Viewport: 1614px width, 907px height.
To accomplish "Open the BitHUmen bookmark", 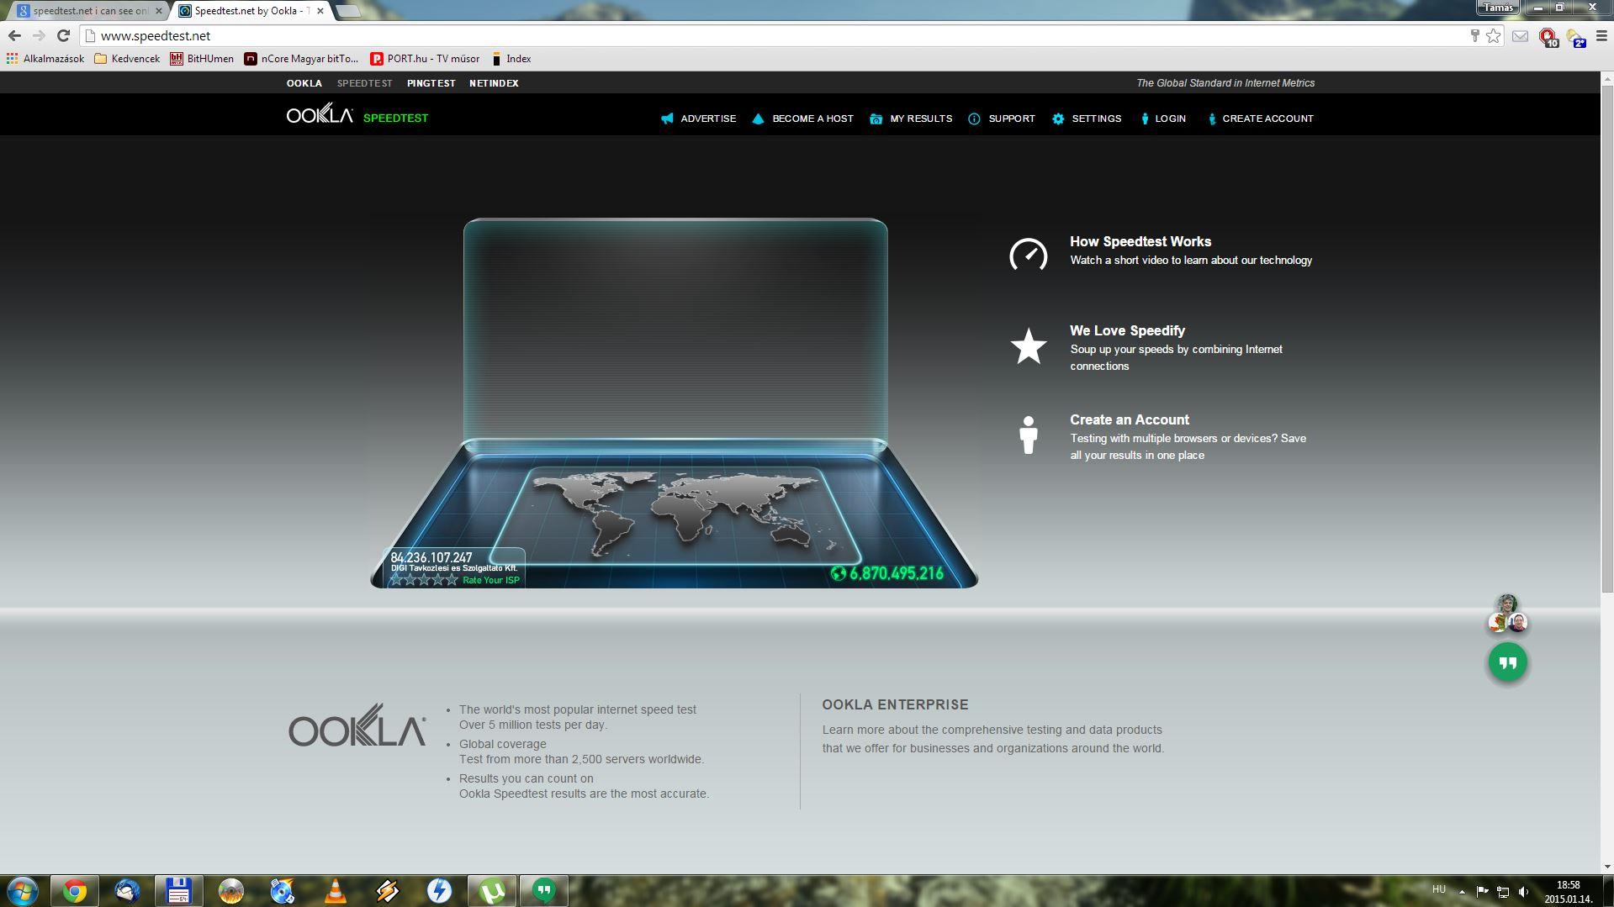I will coord(202,59).
